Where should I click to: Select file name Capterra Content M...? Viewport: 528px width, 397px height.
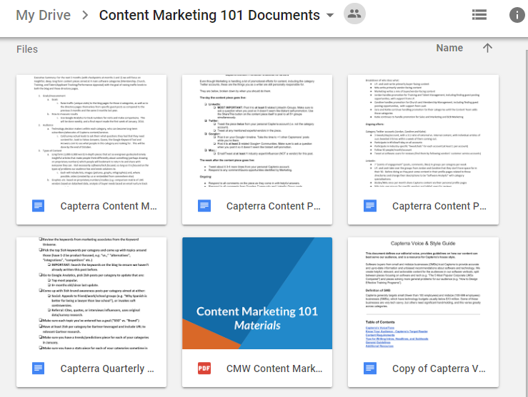coord(109,206)
